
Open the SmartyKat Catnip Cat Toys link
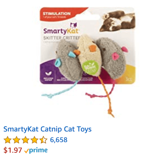click(x=48, y=129)
